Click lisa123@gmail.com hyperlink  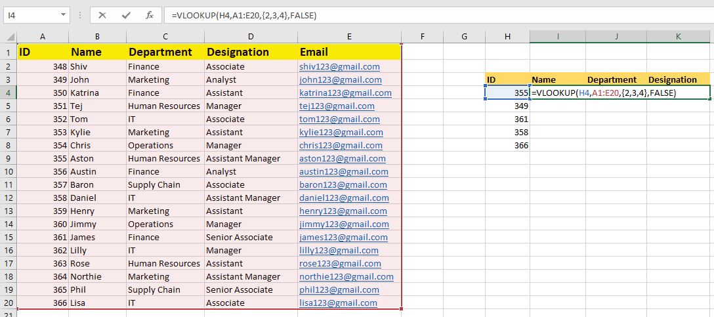click(338, 303)
